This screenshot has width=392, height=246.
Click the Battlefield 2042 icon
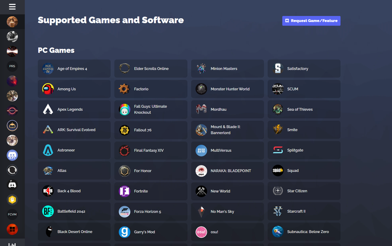[48, 211]
